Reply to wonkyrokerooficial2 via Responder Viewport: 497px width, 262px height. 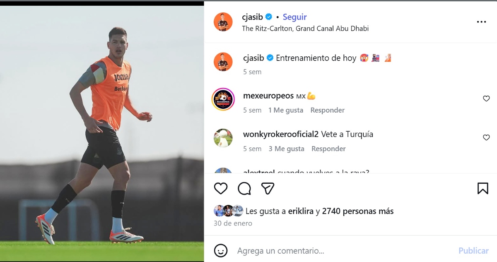click(x=328, y=149)
